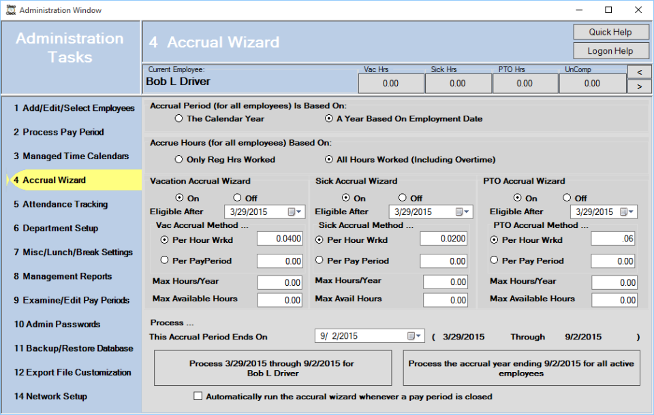Edit PTO Max Available Hours field
This screenshot has height=415, width=654.
point(614,300)
